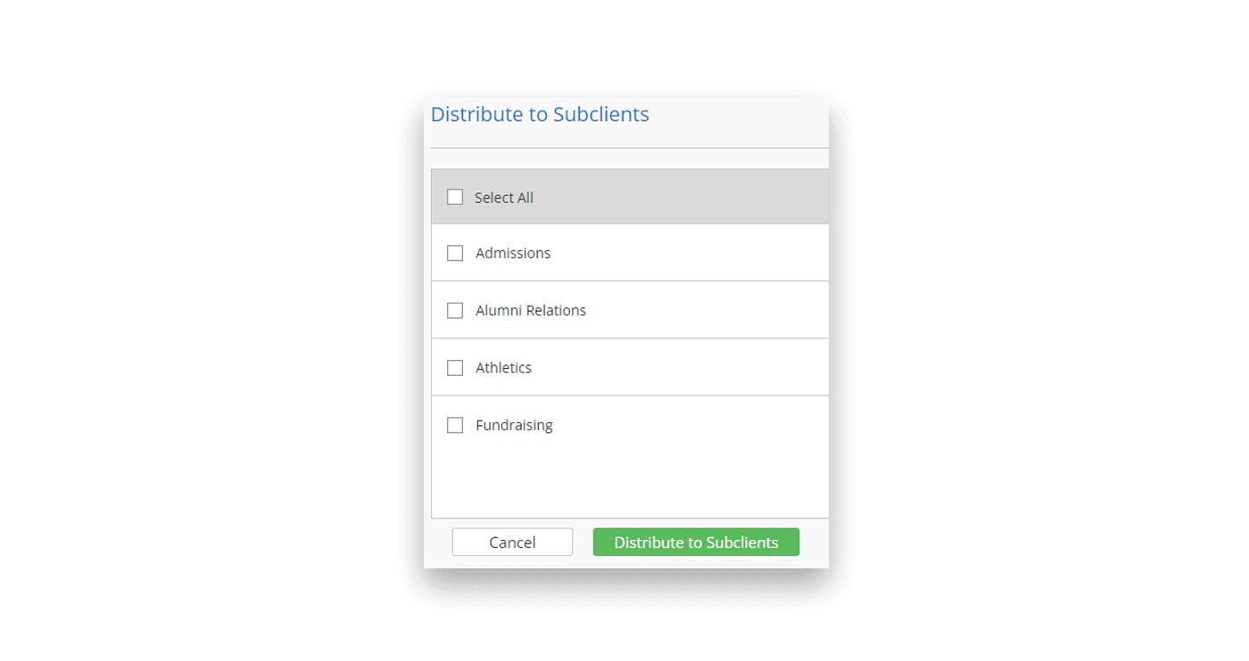
Task: Check the Alumni Relations checkbox
Action: pyautogui.click(x=455, y=310)
